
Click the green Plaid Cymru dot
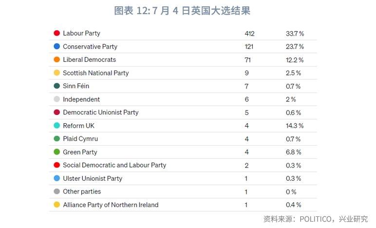coord(57,138)
